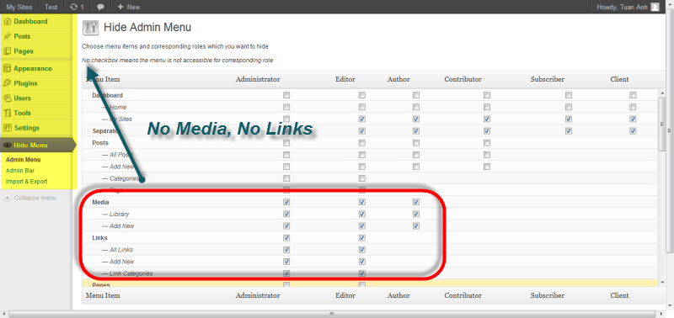Click the Collapse menu arrow icon
The width and height of the screenshot is (674, 318).
7,198
